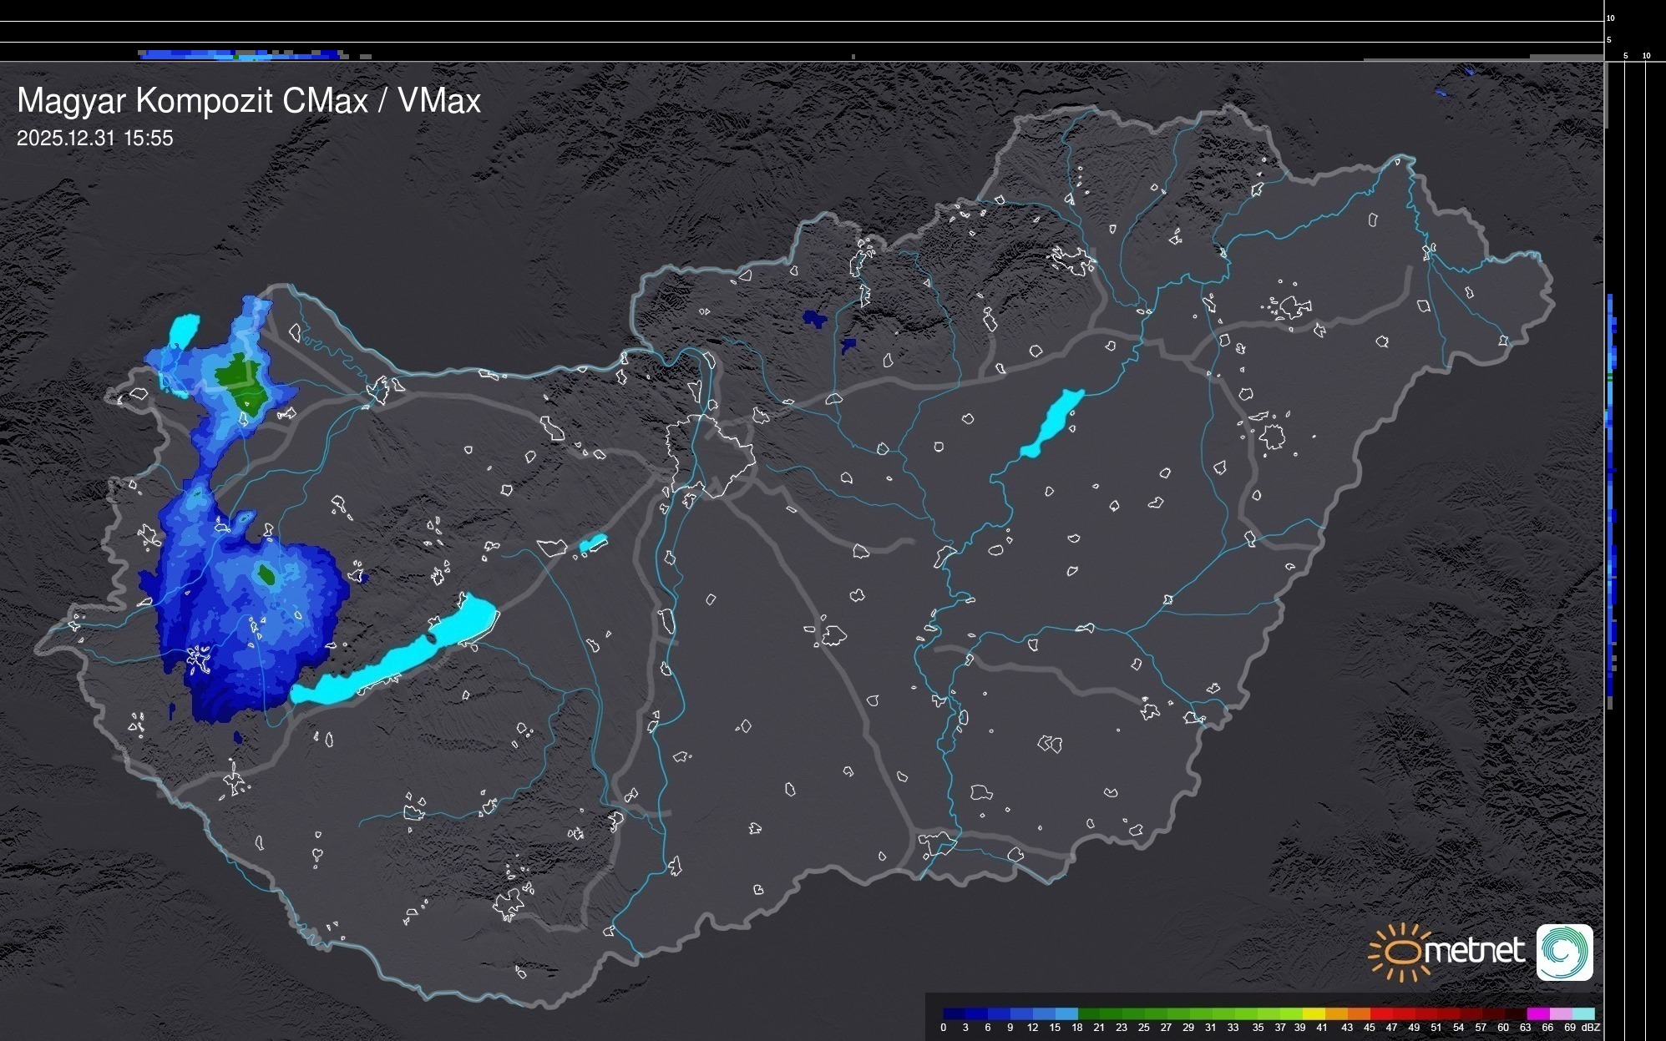Click the Budapest city outline
This screenshot has width=1666, height=1041.
click(x=710, y=455)
